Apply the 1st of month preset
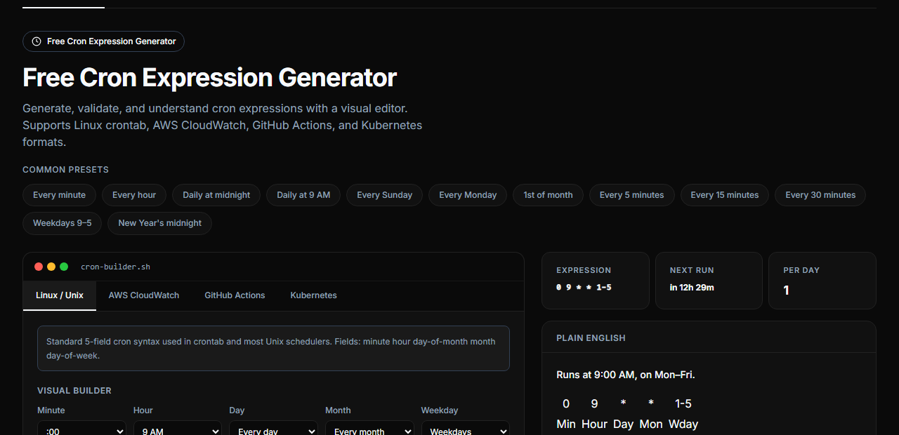Viewport: 899px width, 435px height. (x=548, y=195)
